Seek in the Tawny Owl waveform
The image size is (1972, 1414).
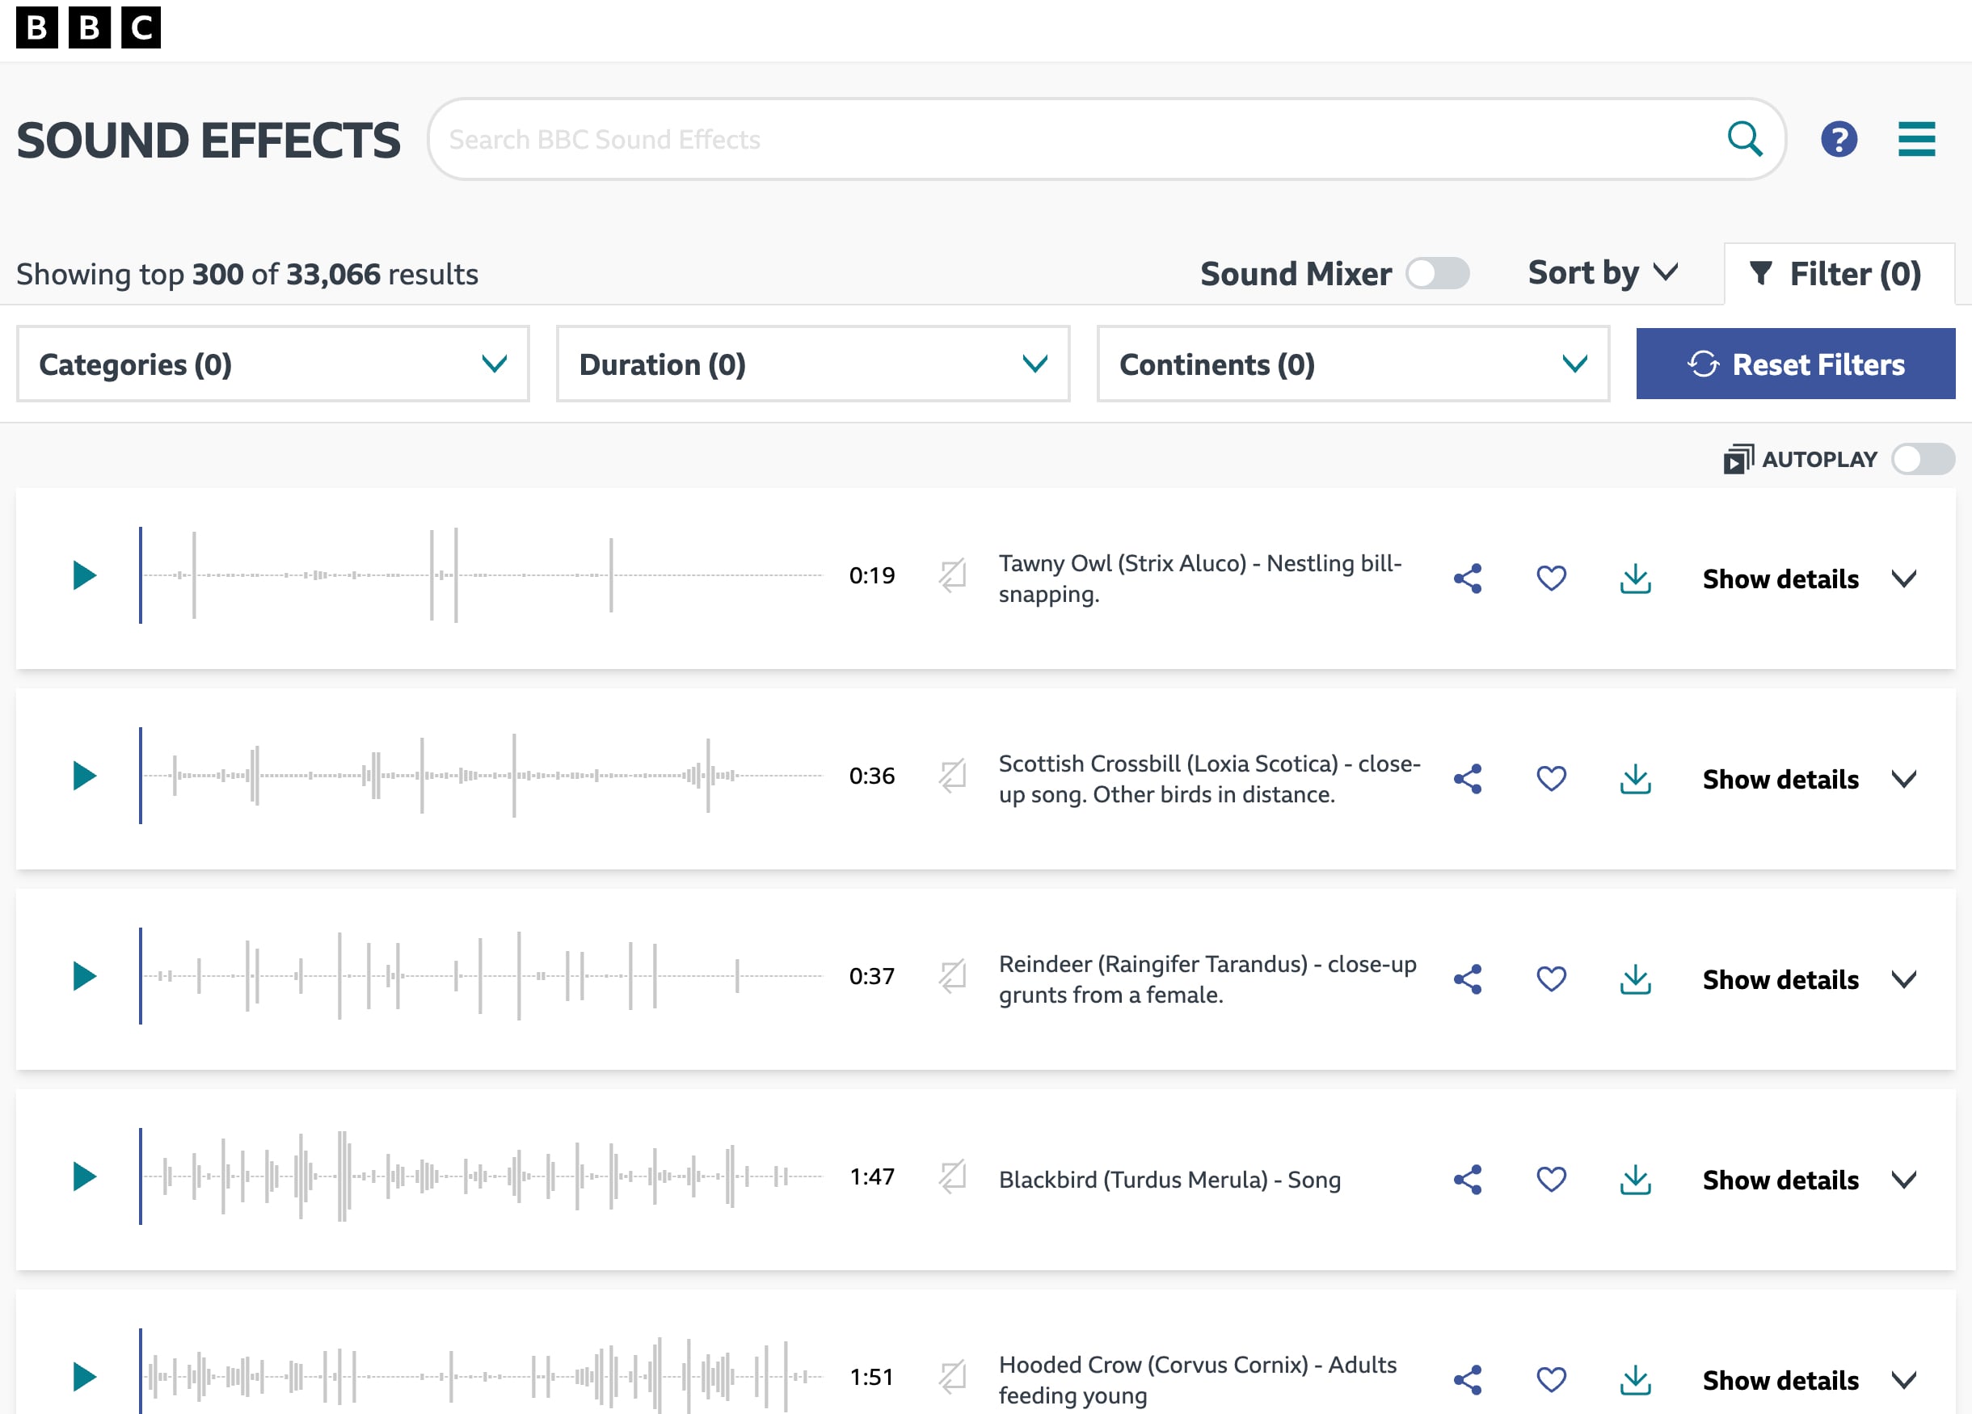tap(481, 575)
